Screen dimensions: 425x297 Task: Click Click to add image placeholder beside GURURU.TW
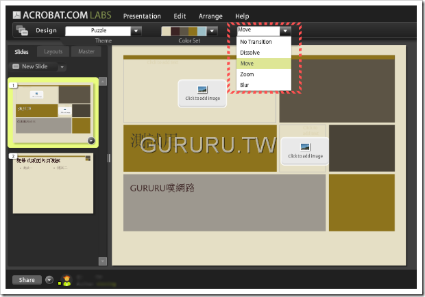pyautogui.click(x=305, y=151)
